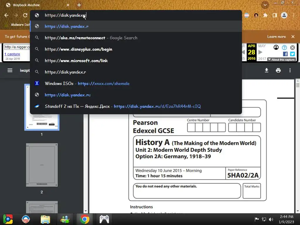300x225 pixels.
Task: Open Chrome from the taskbar
Action: 85,219
